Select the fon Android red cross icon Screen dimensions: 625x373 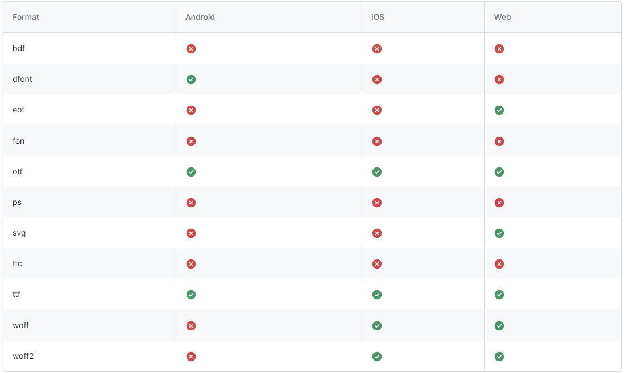click(x=191, y=141)
